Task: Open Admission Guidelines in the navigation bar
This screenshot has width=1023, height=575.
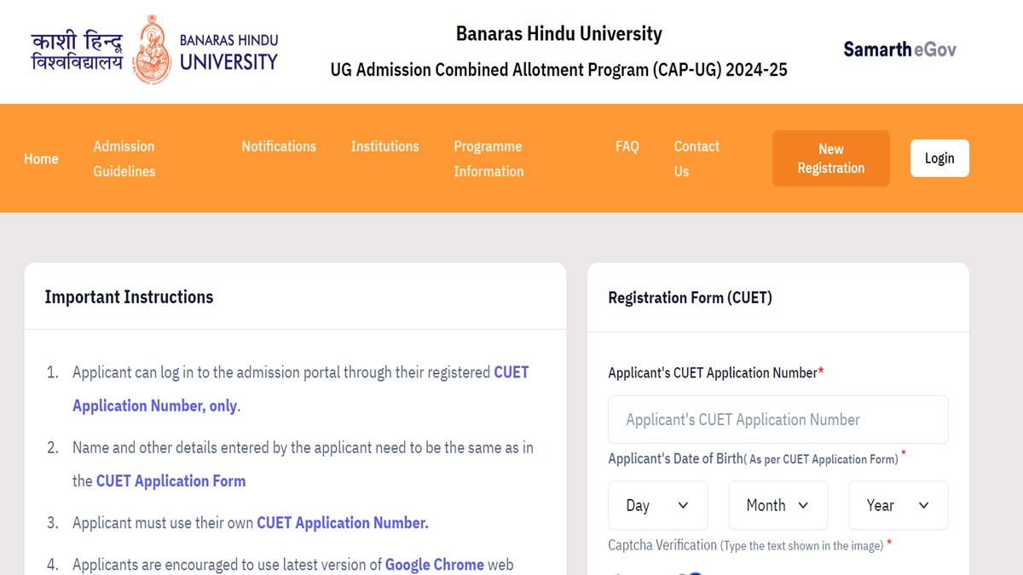Action: click(124, 158)
